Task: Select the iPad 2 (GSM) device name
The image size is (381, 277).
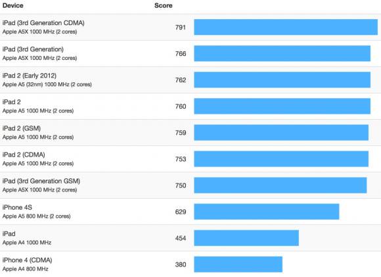Action: click(22, 128)
